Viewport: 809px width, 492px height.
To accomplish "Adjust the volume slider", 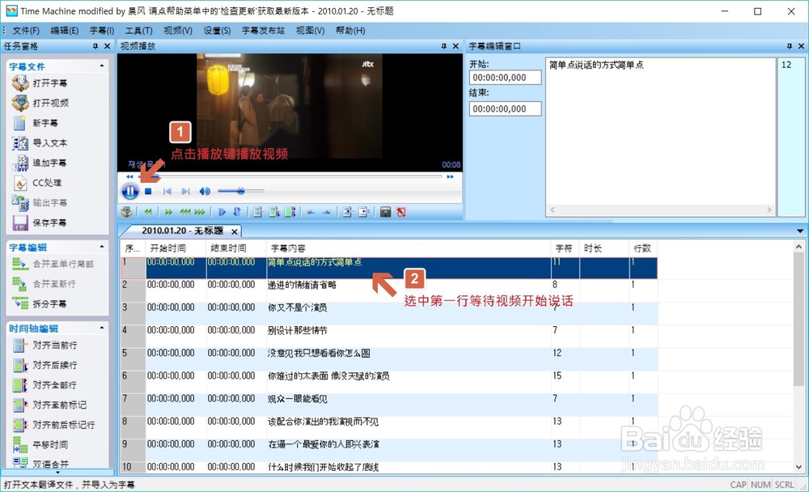I will (x=239, y=192).
